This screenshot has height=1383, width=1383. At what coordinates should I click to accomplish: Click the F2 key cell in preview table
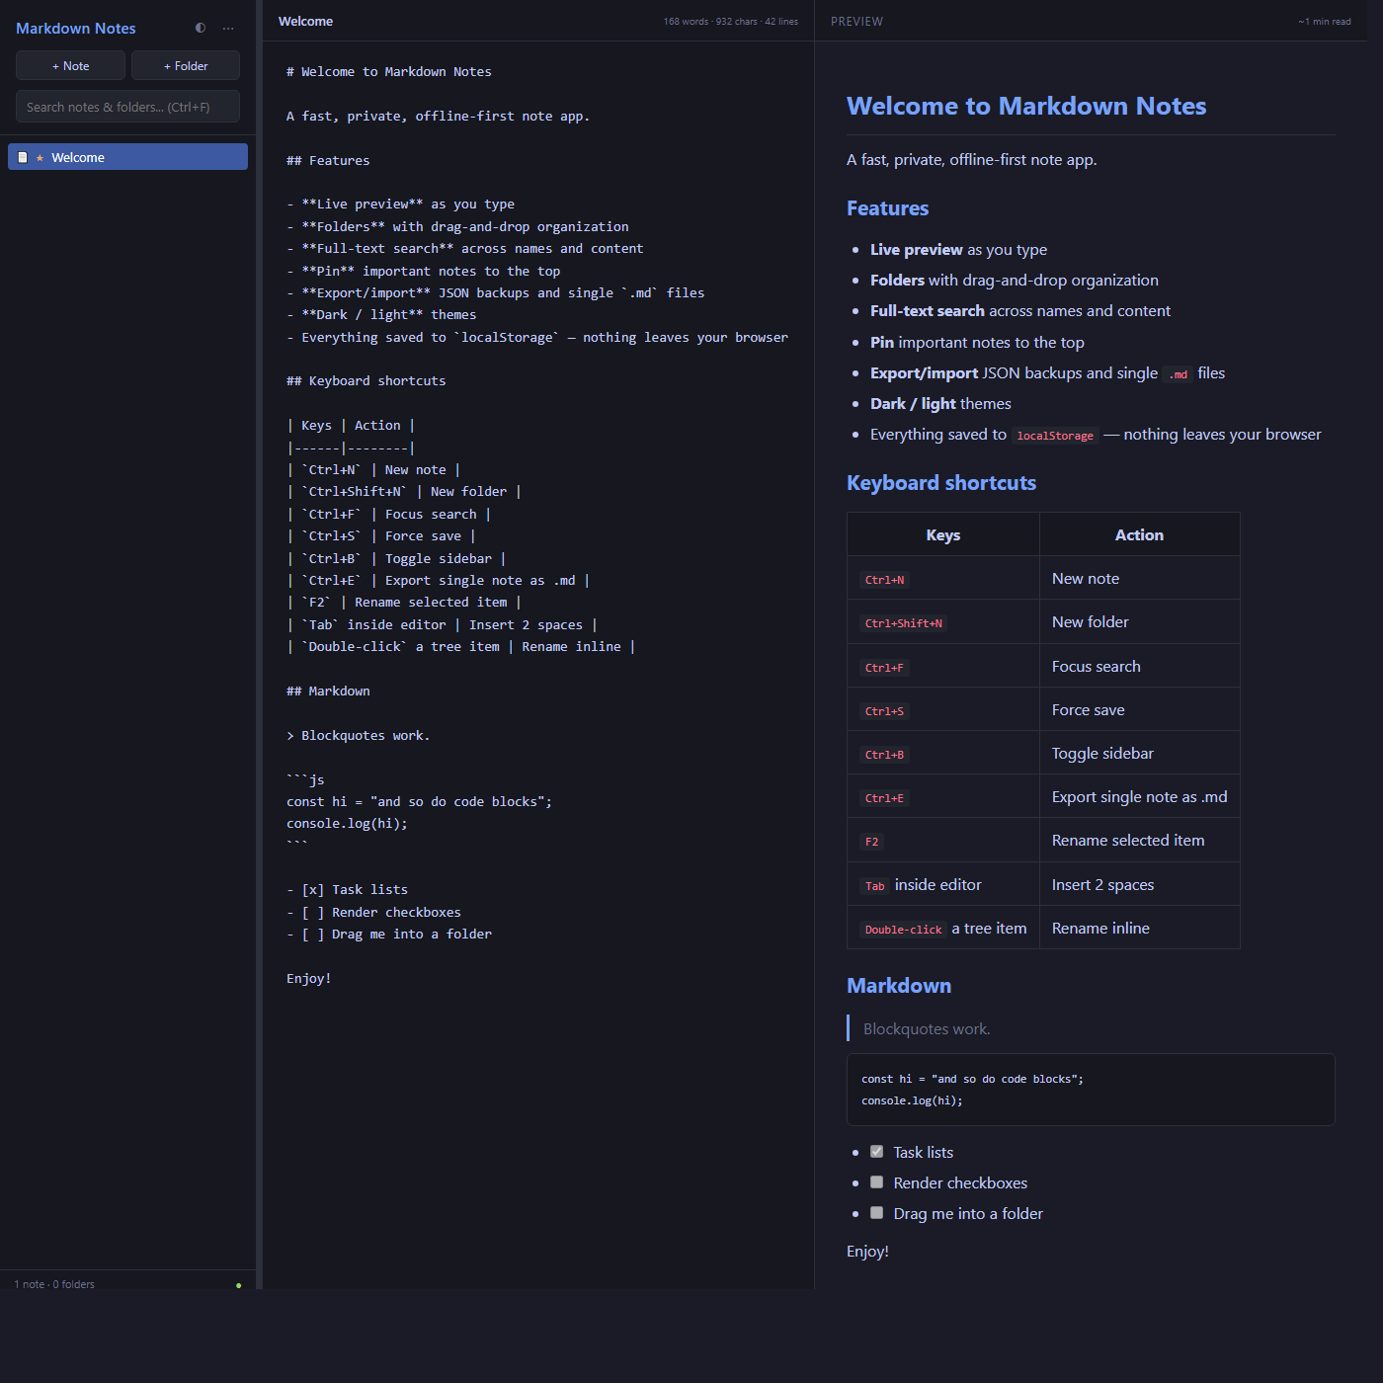click(x=943, y=840)
